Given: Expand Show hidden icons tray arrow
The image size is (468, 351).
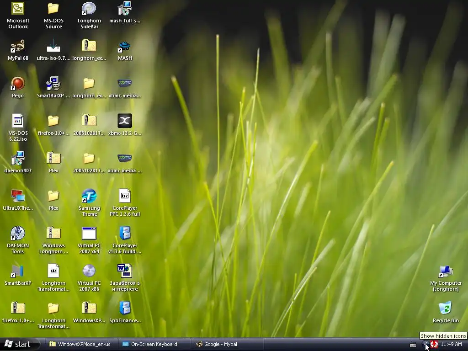Looking at the screenshot, I should [425, 345].
